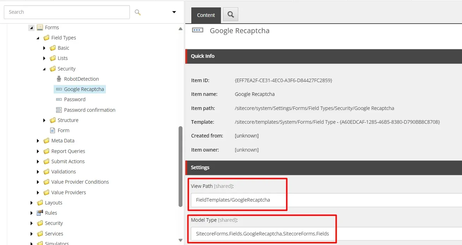This screenshot has height=245, width=462.
Task: Click the search magnifier icon next to search box
Action: pos(138,12)
